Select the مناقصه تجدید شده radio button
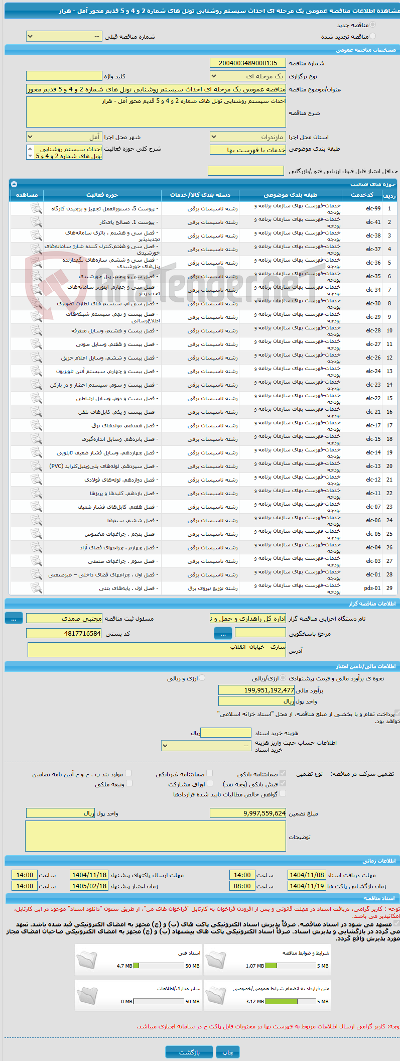 tap(372, 36)
